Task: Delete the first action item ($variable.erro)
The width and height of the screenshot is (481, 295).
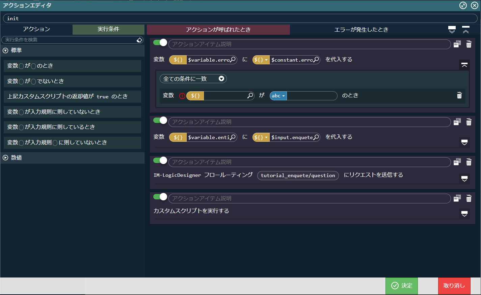Action: point(469,44)
